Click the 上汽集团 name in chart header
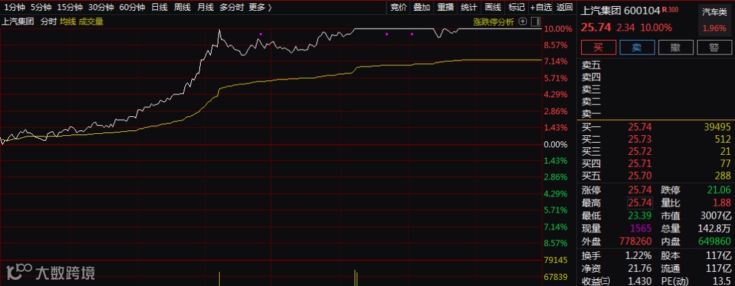 point(18,21)
